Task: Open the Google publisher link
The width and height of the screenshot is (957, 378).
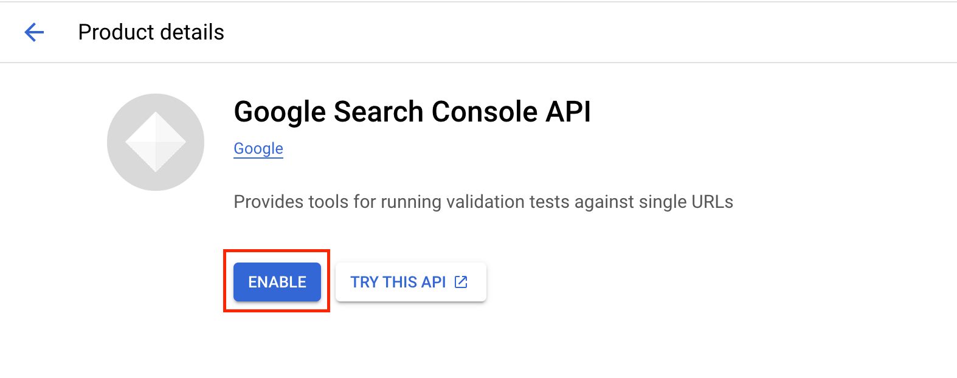Action: [x=258, y=149]
